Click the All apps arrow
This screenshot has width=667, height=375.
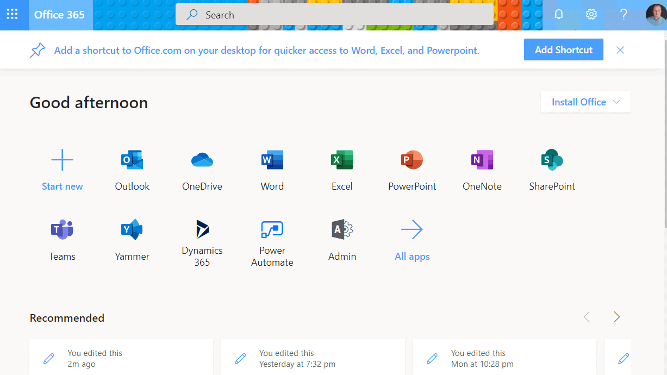(x=412, y=229)
